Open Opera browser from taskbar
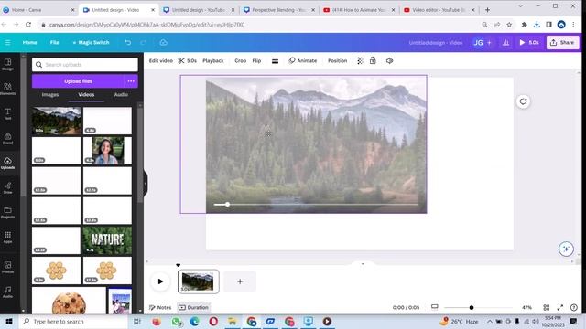Image resolution: width=586 pixels, height=329 pixels. [213, 321]
